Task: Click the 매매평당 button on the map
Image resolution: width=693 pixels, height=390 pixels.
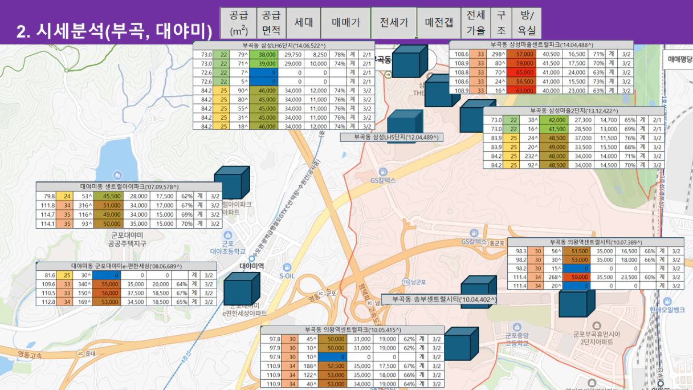Action: point(680,59)
